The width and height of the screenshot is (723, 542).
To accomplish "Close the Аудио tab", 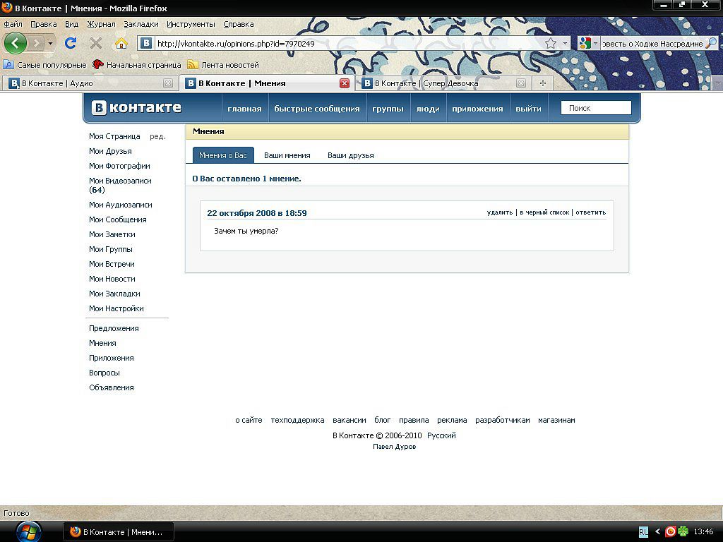I will coord(168,83).
